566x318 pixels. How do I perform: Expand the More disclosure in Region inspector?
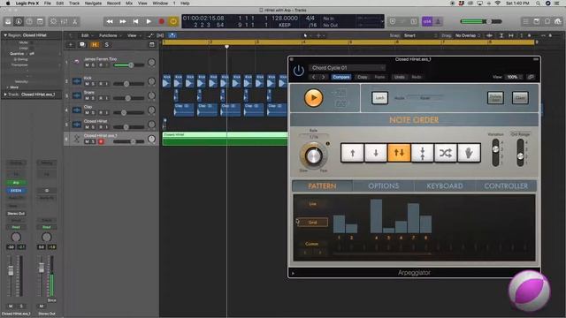(8, 87)
